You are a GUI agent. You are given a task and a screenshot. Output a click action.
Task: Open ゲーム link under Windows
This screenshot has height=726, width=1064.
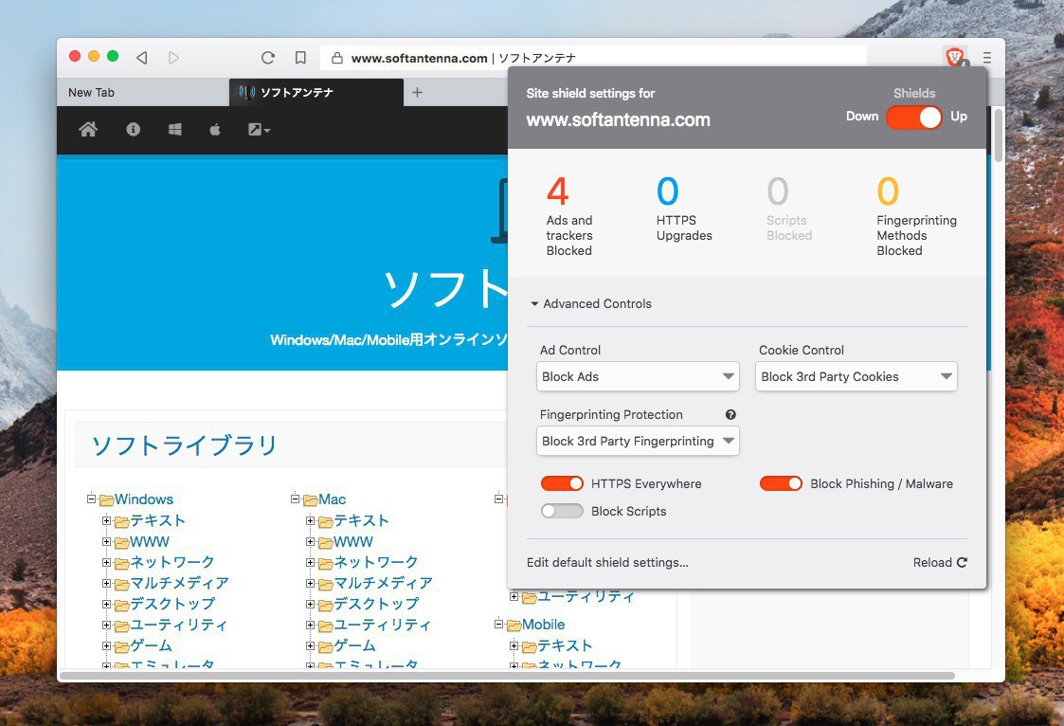[151, 645]
